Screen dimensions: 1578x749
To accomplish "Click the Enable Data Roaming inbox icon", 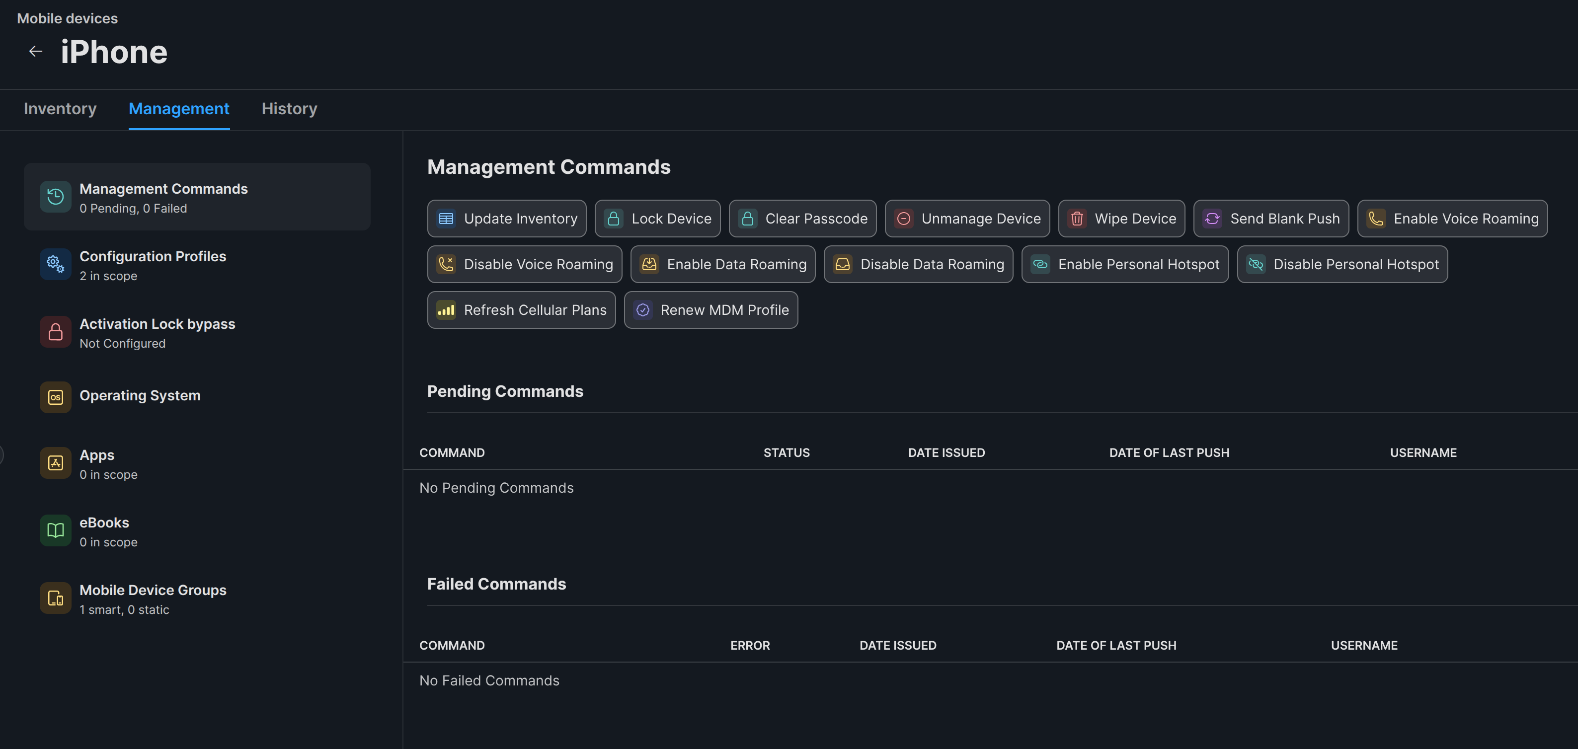I will (x=649, y=265).
